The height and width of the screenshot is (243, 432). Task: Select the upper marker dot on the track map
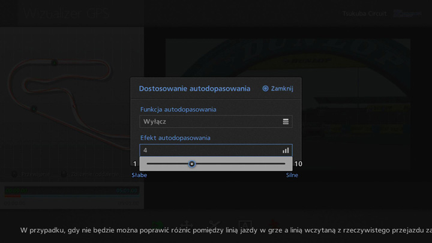pyautogui.click(x=54, y=63)
